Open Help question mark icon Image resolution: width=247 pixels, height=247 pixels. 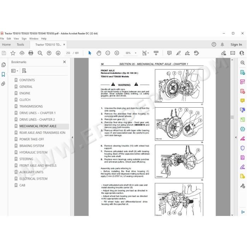(x=214, y=44)
